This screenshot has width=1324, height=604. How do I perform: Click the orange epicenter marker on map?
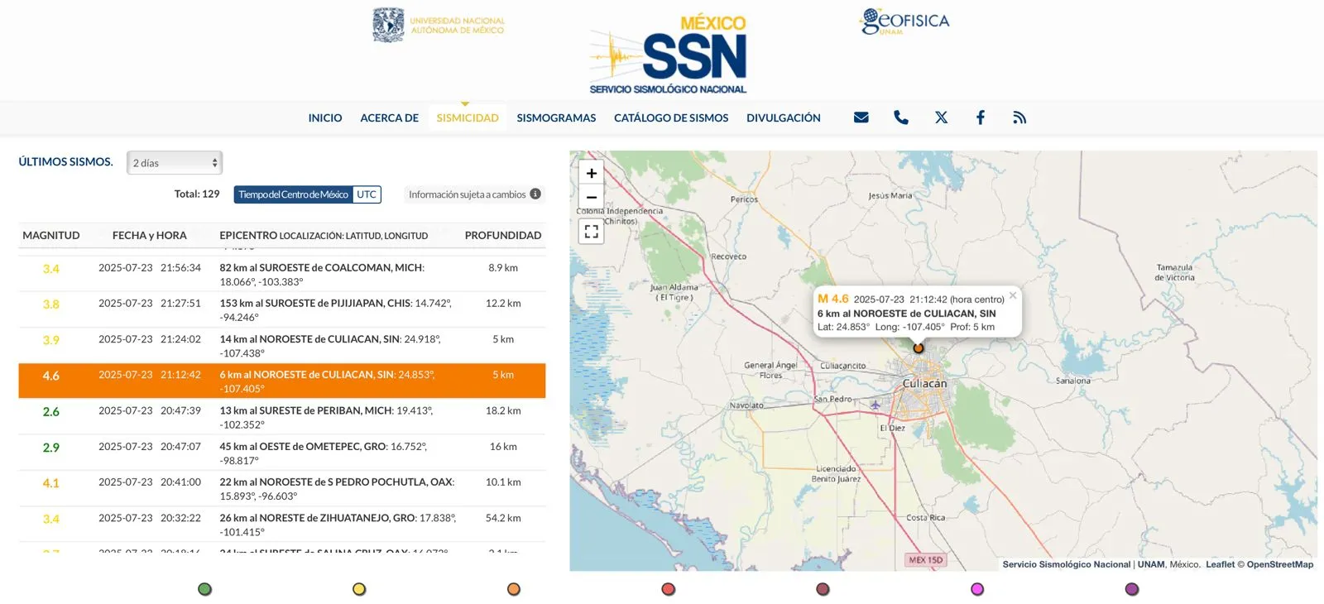918,348
